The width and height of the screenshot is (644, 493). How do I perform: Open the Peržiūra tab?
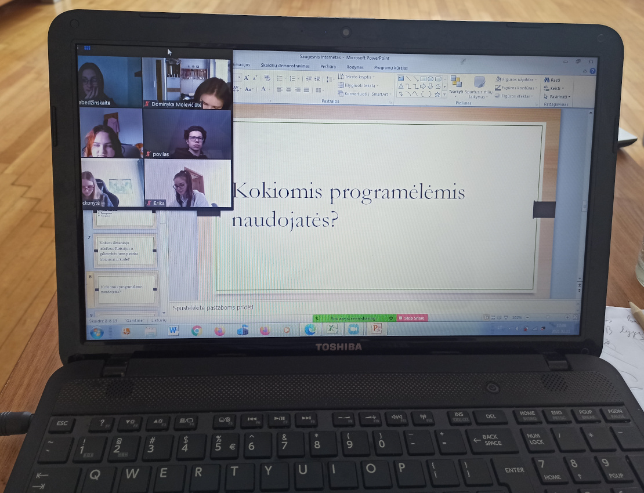click(328, 67)
